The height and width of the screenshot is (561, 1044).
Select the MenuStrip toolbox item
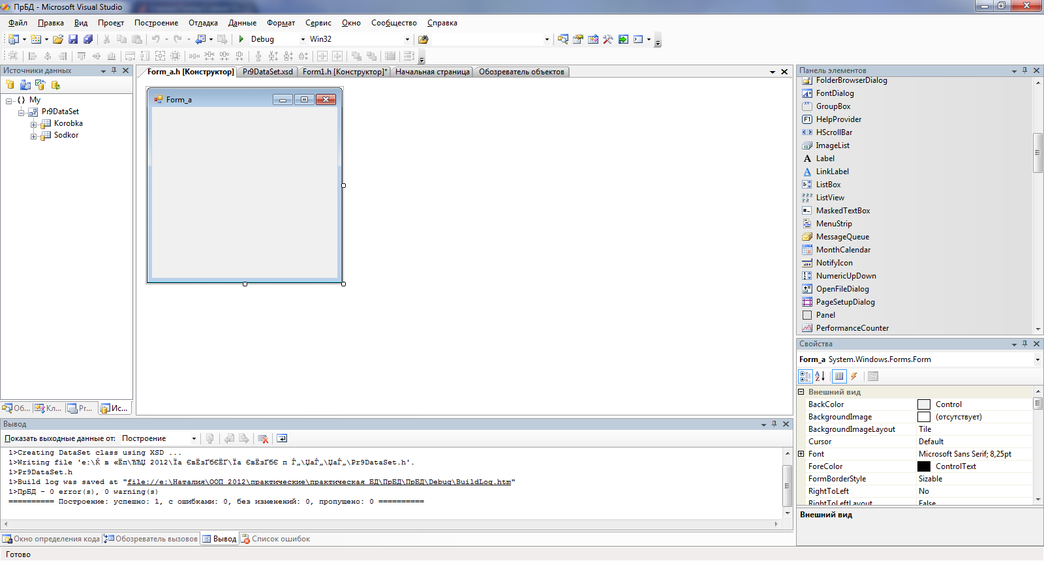click(833, 224)
